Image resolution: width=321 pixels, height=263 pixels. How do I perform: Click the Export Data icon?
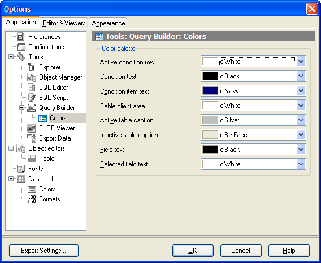point(32,138)
